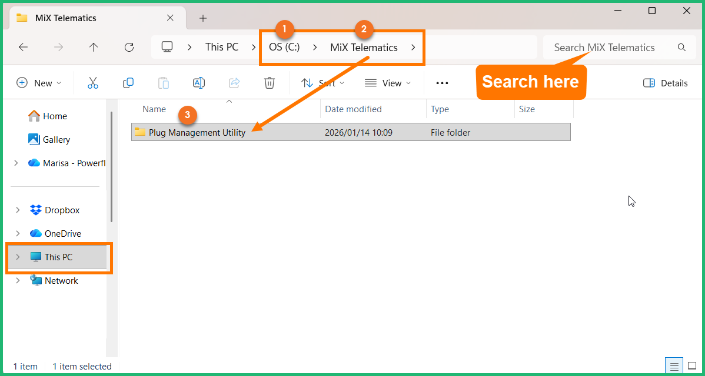Select Marisa - Powerfl OneDrive entry

66,163
